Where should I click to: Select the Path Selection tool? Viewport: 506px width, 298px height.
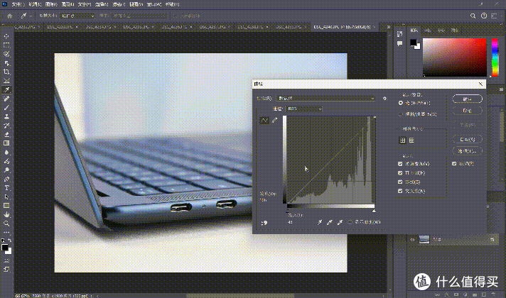pyautogui.click(x=6, y=197)
